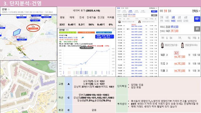This screenshot has height=113, width=201.
Task: Open the blue 거래현황 더보기 button
Action: (104, 33)
